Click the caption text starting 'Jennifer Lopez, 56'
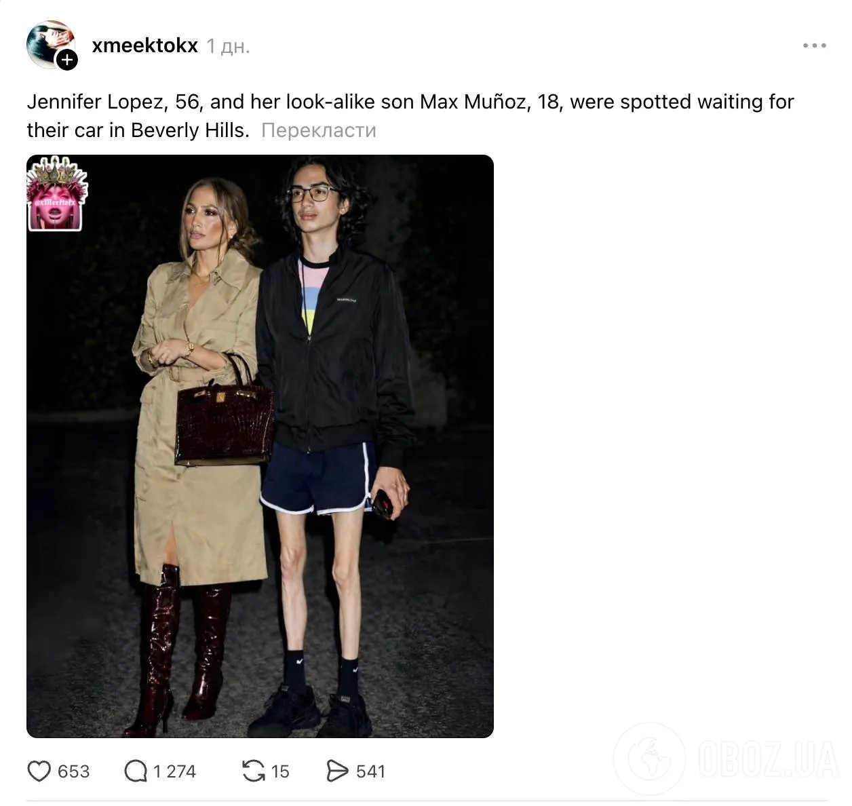Viewport: 852px width, 806px height. [410, 116]
